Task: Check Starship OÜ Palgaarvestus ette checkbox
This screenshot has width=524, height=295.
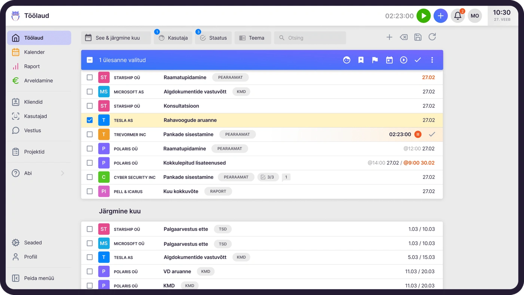Action: coord(90,229)
